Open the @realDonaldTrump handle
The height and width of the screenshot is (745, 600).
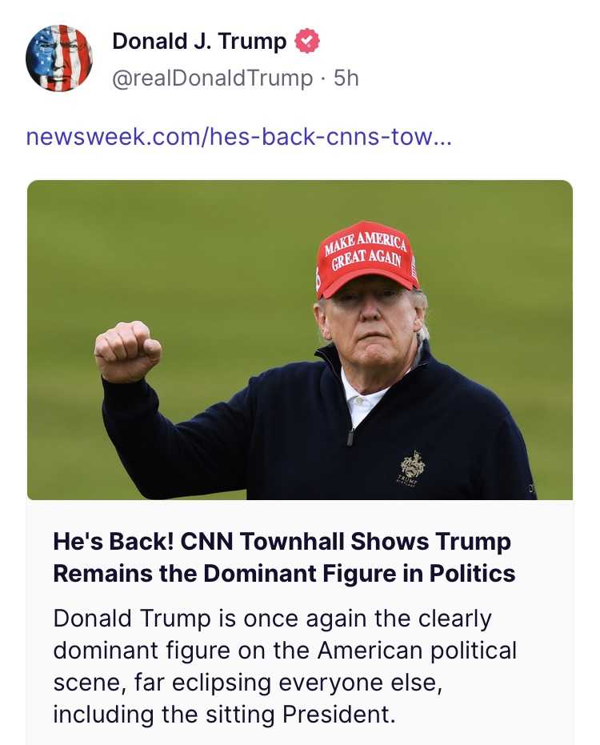tap(213, 78)
